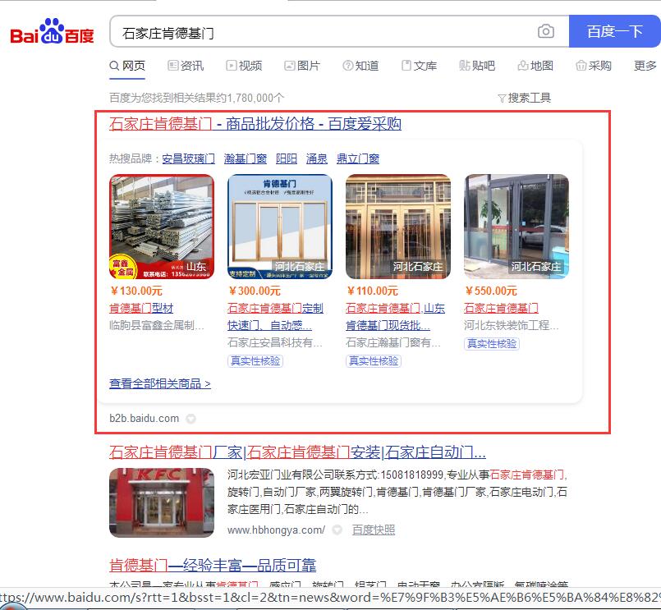
Task: Select the 网页 tab
Action: 127,66
